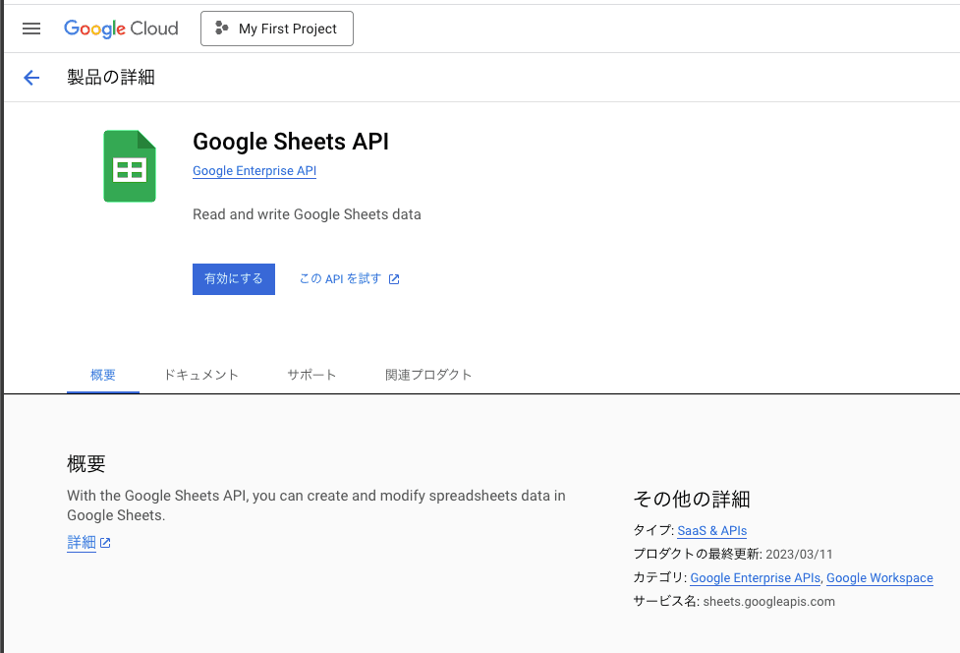Click the text Read and write Google Sheets data
This screenshot has height=653, width=960.
click(x=307, y=214)
